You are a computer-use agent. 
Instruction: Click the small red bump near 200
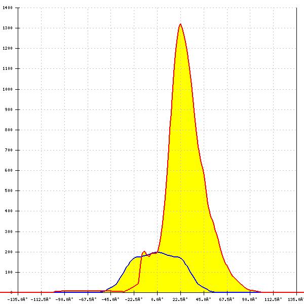point(144,252)
